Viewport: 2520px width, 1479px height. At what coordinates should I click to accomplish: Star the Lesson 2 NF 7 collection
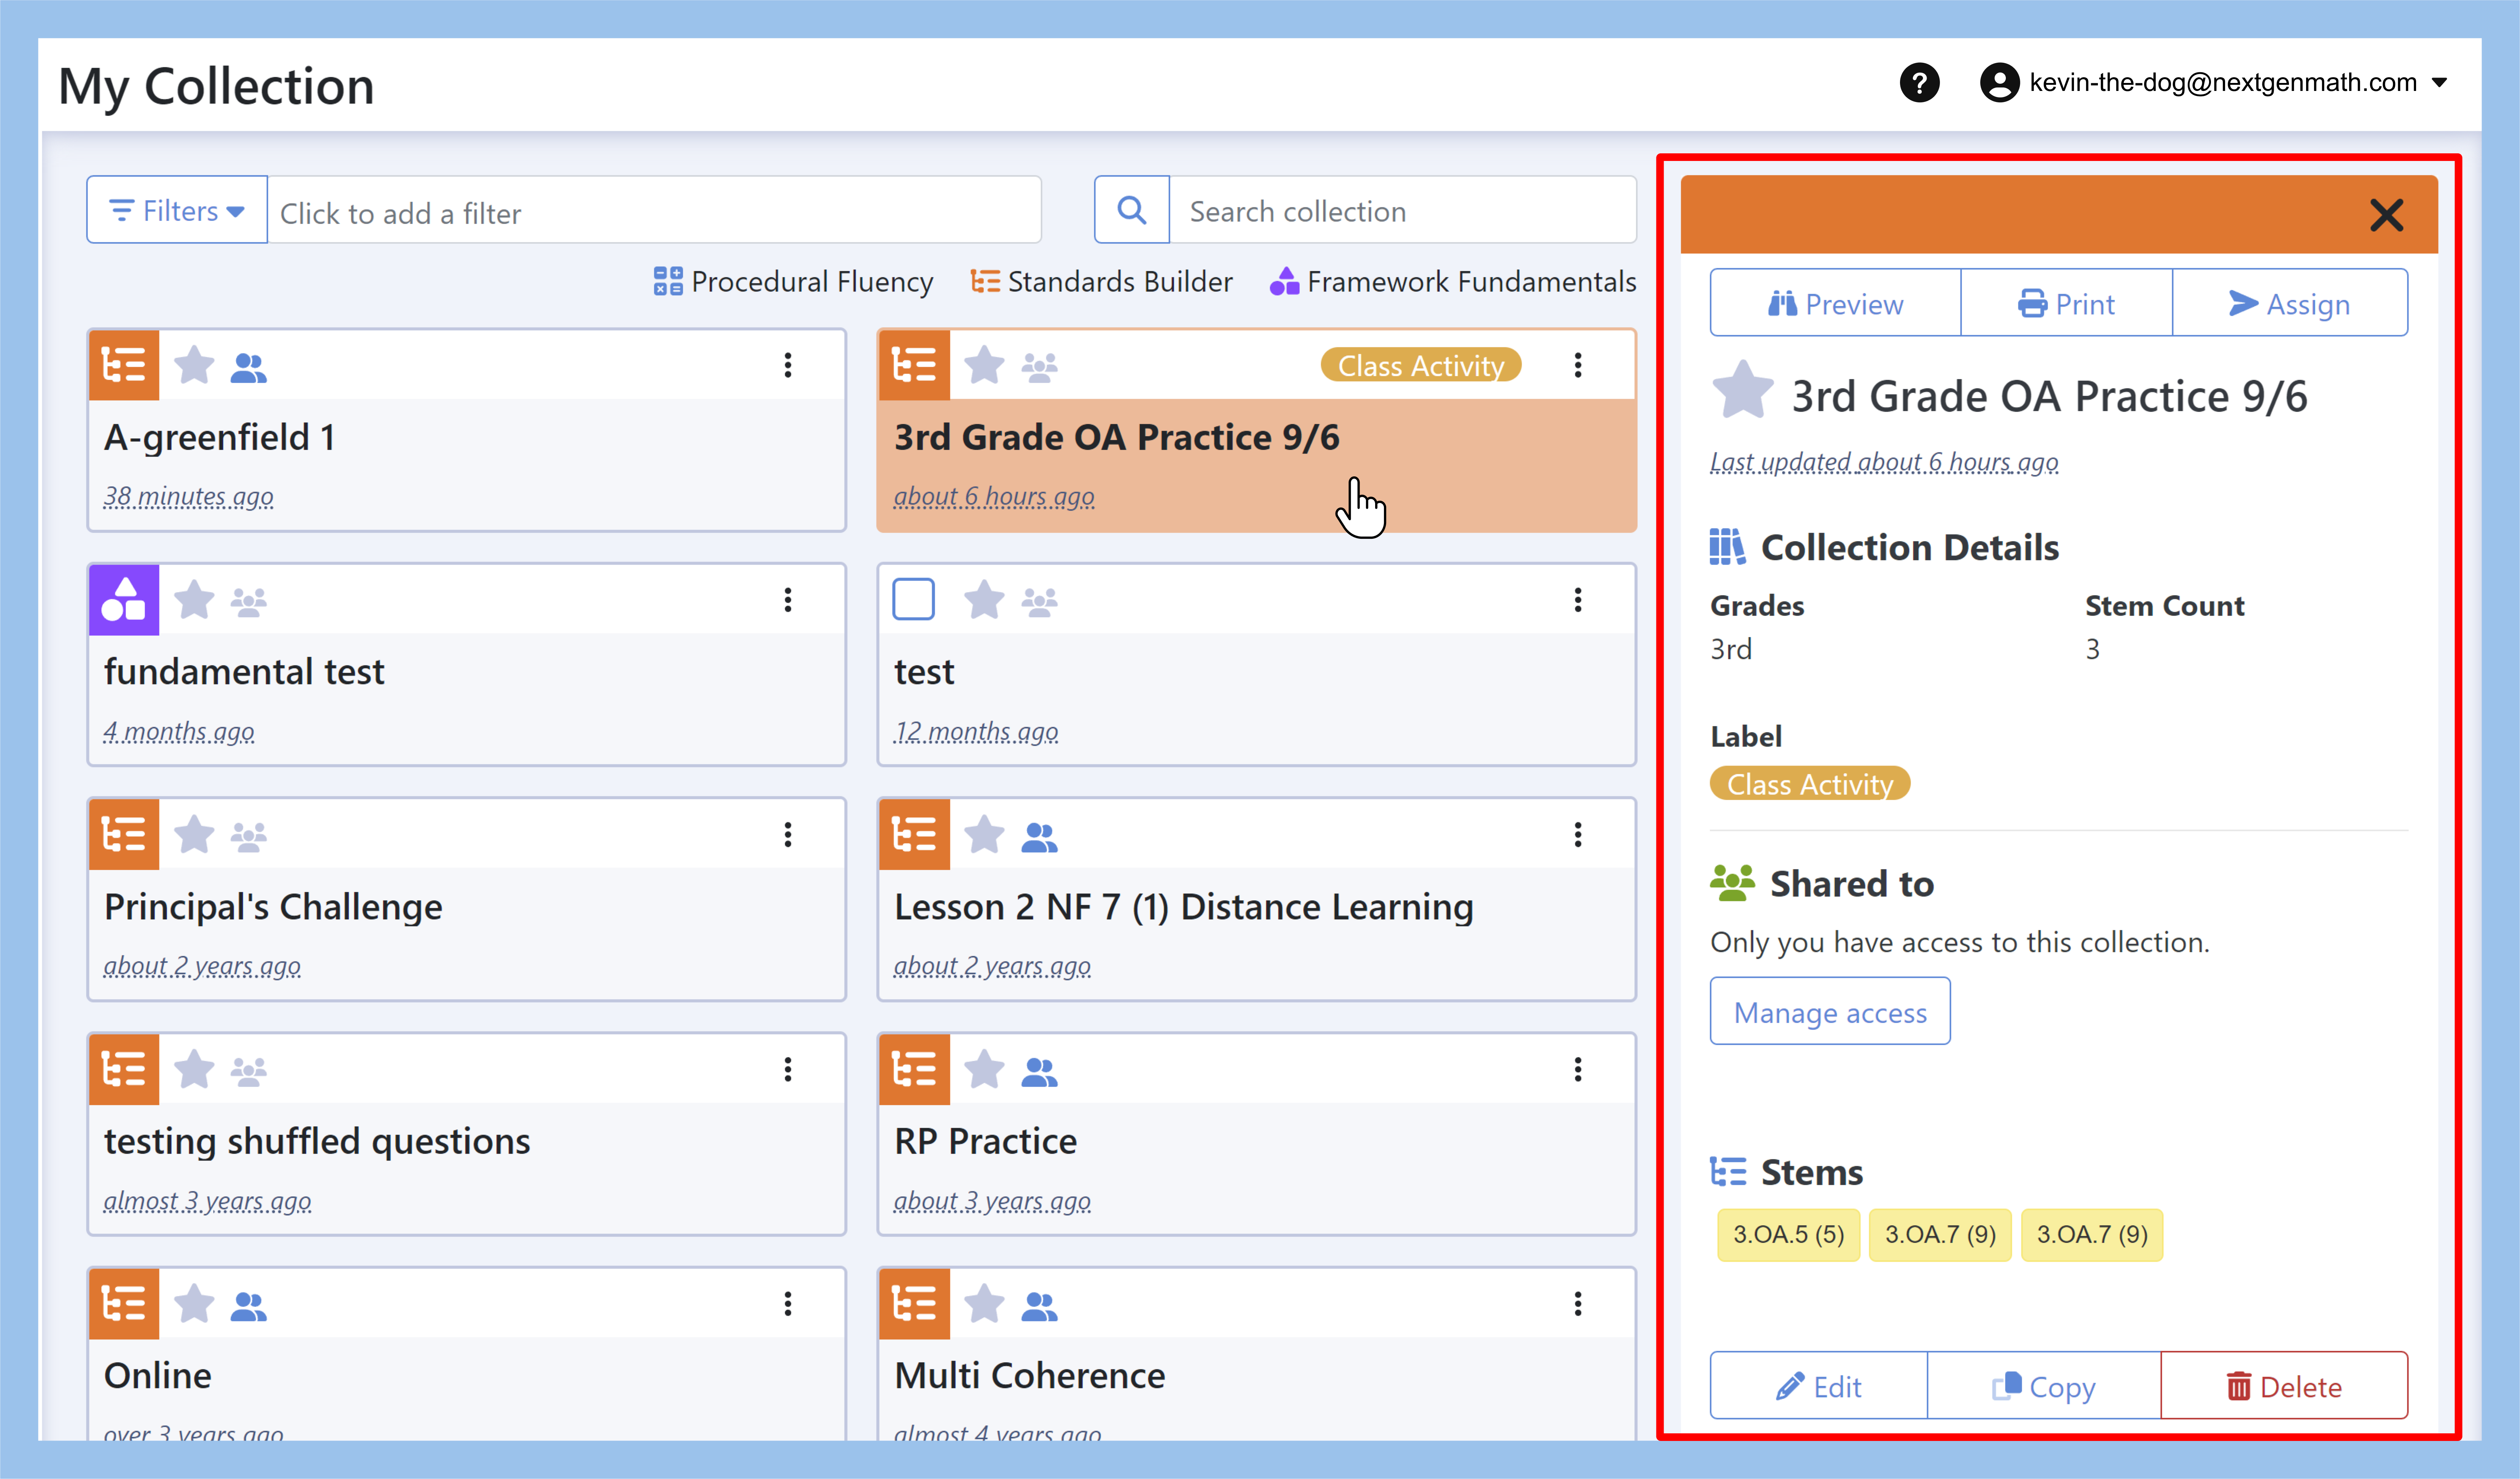coord(984,834)
